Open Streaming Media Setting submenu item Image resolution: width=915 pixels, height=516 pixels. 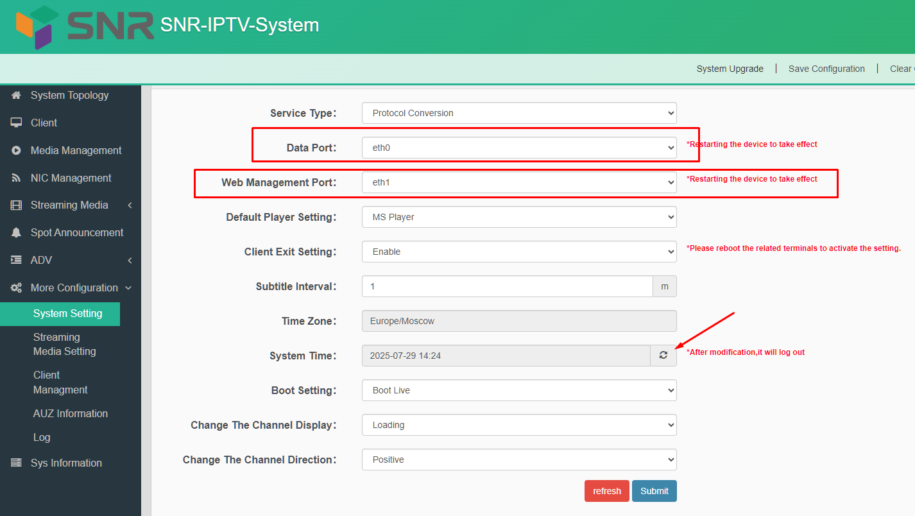coord(64,344)
